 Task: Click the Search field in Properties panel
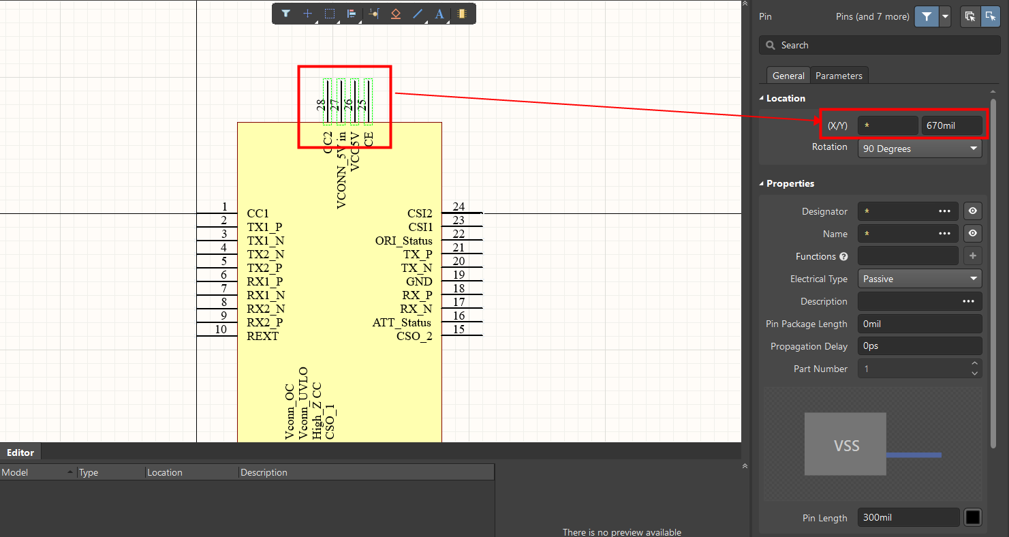(x=880, y=45)
